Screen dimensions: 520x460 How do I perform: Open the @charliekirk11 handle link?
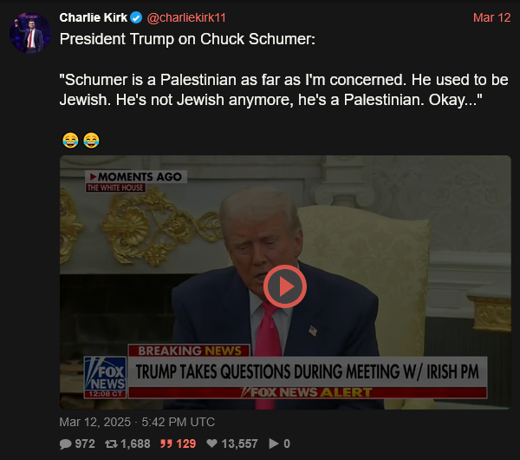[x=186, y=17]
